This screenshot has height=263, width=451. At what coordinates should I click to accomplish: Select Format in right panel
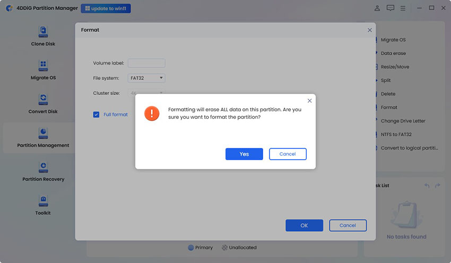tap(389, 107)
